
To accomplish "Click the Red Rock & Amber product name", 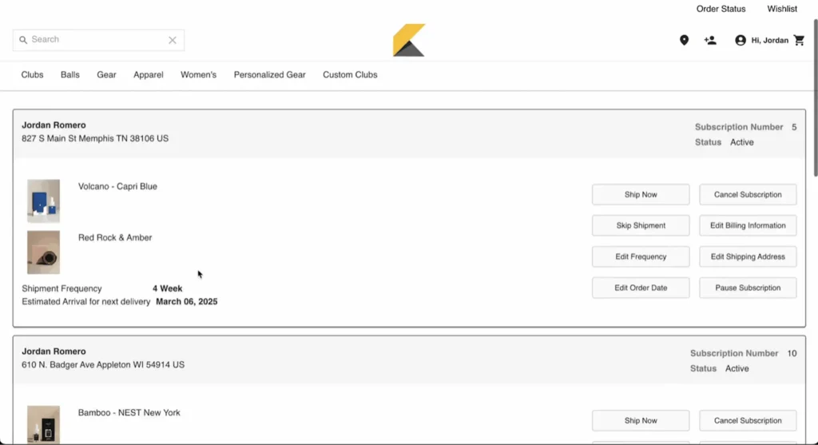I will (115, 237).
